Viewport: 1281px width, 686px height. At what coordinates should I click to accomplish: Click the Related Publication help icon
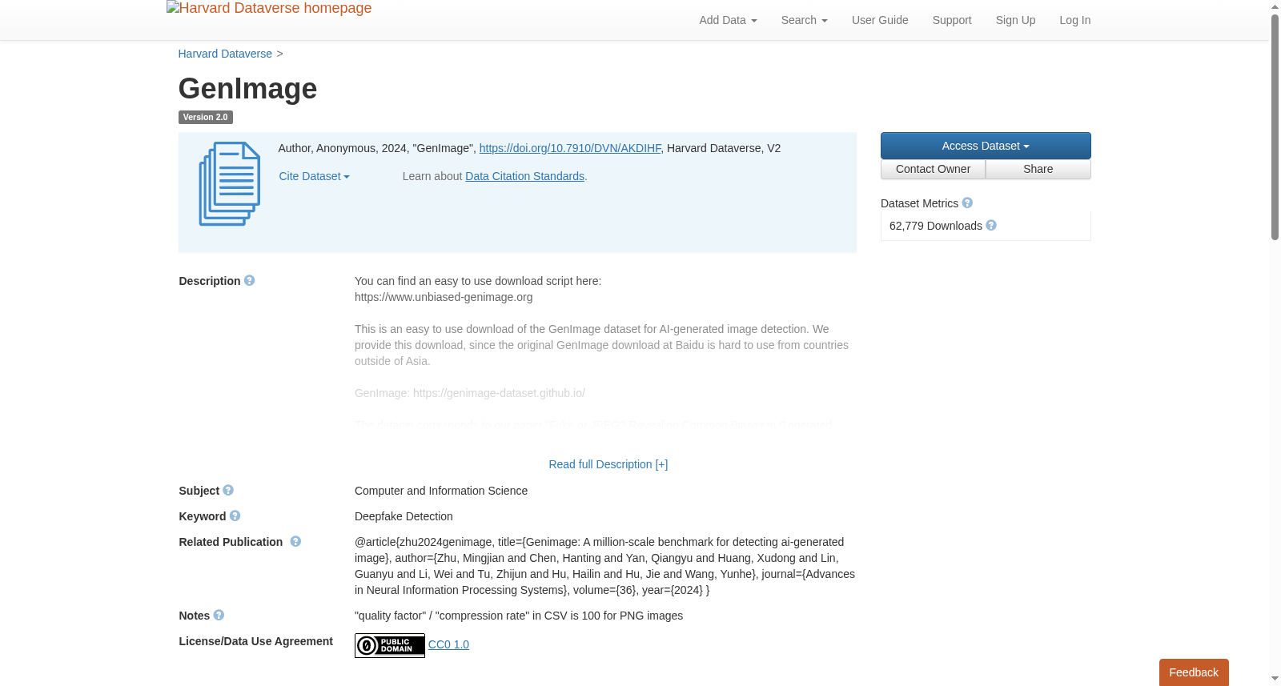click(295, 542)
